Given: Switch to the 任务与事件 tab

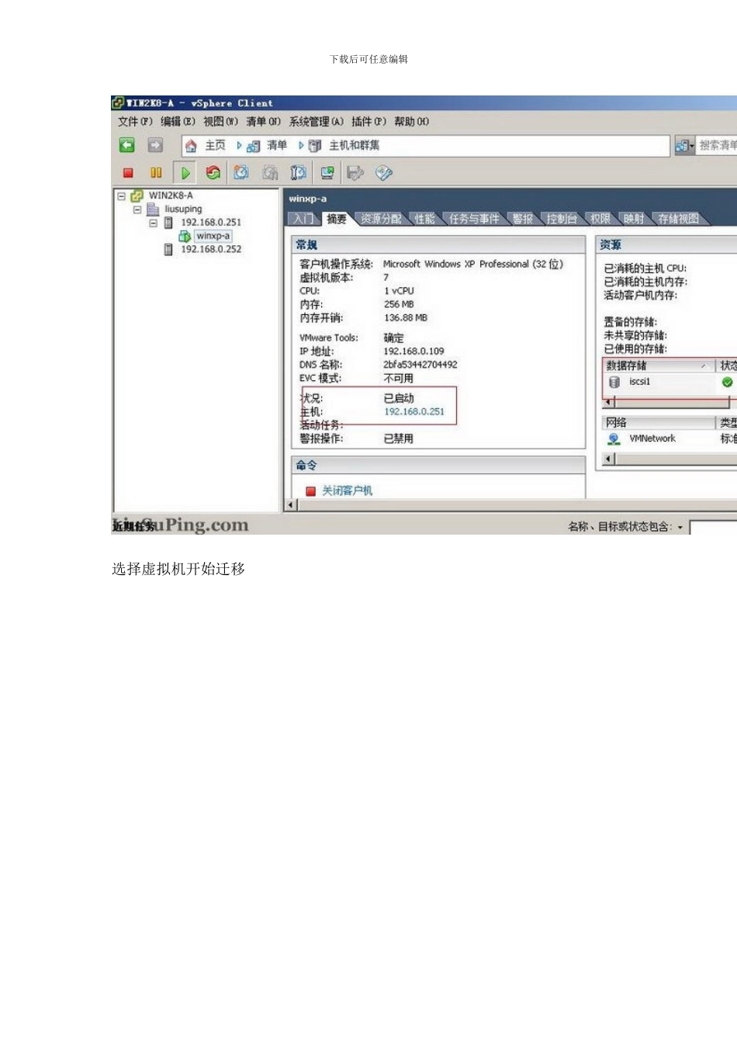Looking at the screenshot, I should point(474,219).
